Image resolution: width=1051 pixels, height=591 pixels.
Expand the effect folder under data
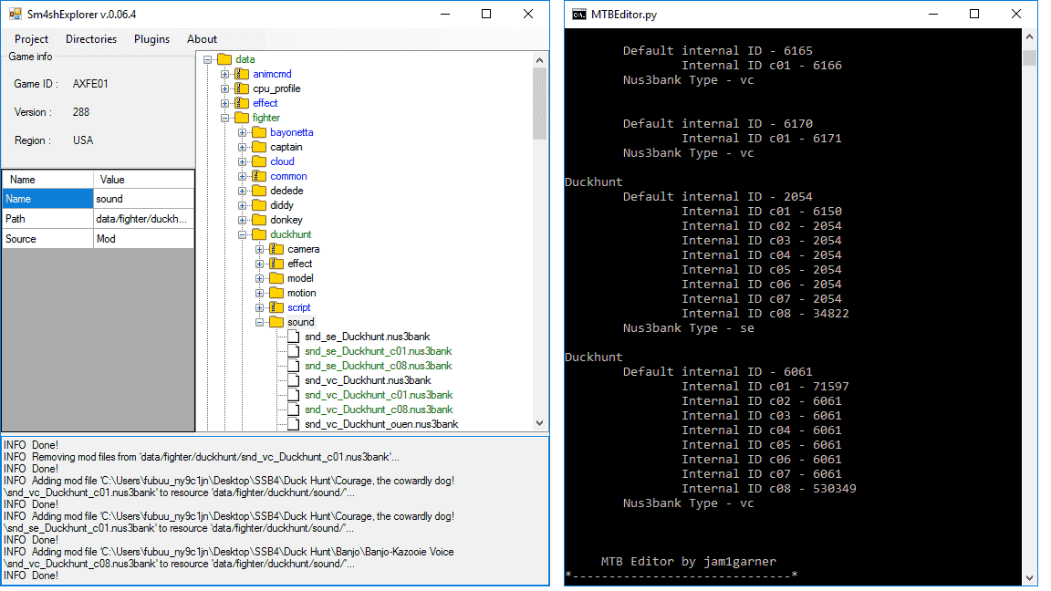[225, 103]
